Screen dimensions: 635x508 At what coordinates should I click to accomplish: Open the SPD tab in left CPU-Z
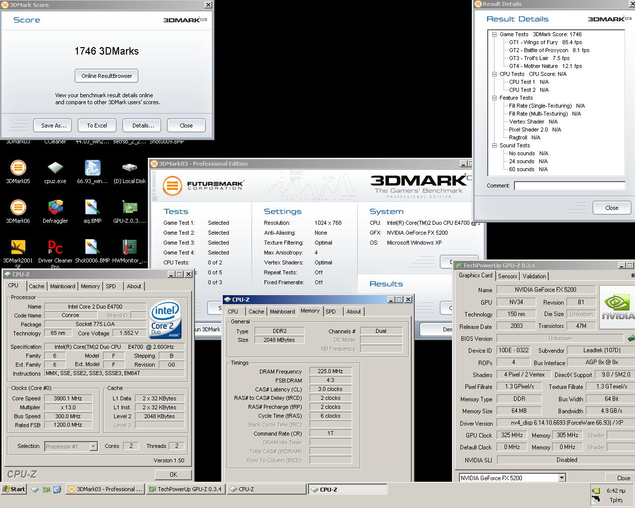point(111,286)
